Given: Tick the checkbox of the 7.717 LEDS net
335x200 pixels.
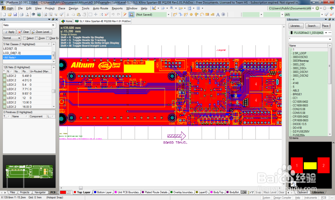Looking at the screenshot, I should coord(4,89).
